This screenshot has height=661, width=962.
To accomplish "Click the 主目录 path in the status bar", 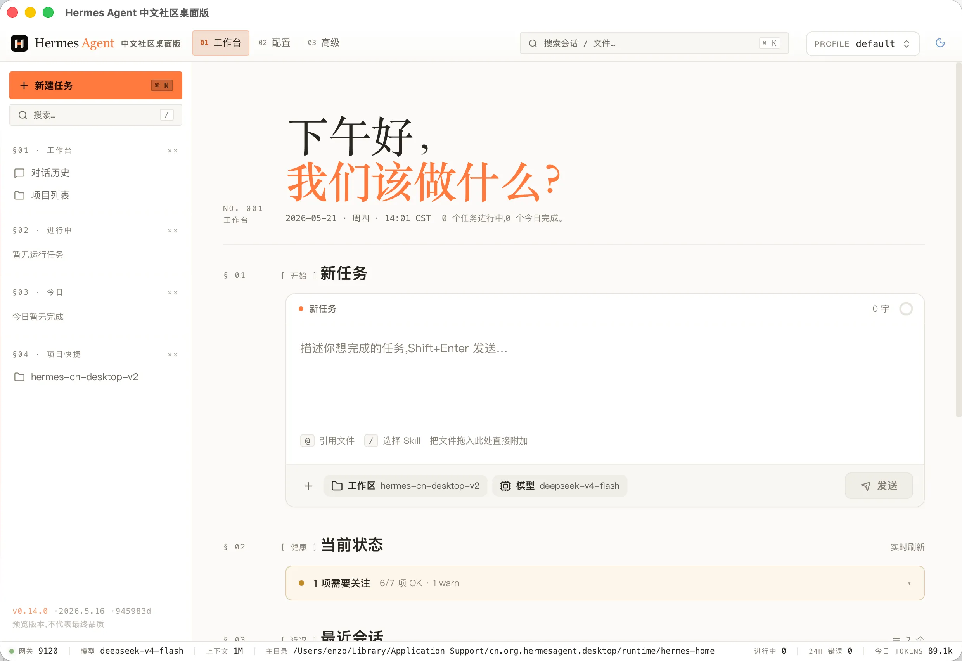I will (490, 651).
